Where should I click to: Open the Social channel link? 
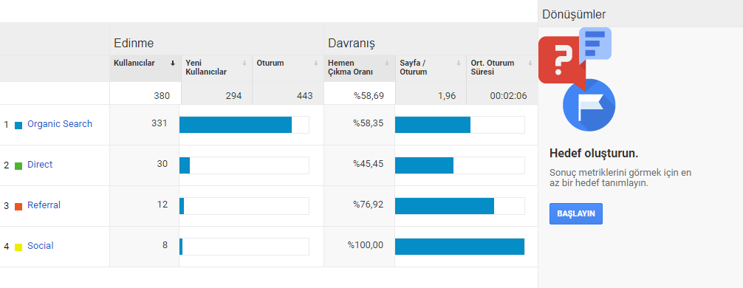(41, 246)
